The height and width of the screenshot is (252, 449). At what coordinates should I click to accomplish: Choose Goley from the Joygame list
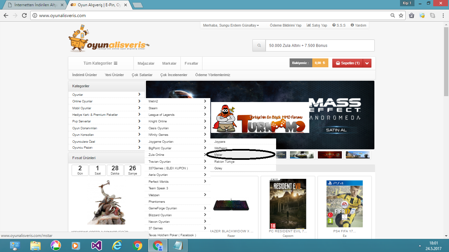click(x=243, y=168)
